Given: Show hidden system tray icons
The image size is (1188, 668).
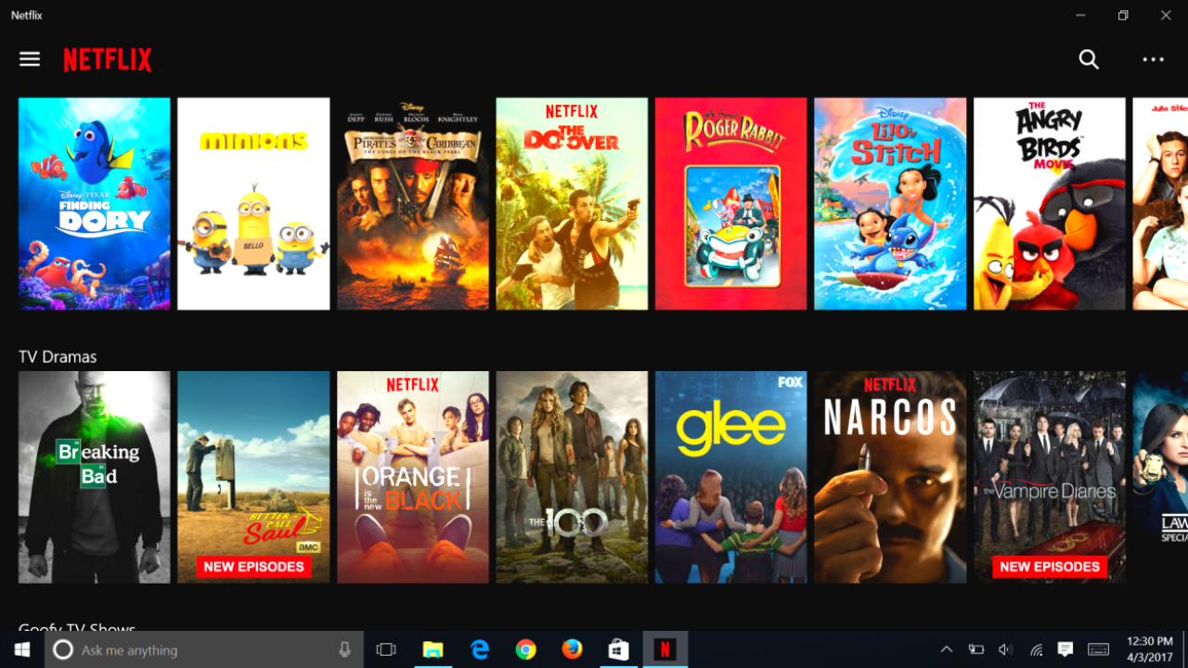Looking at the screenshot, I should [x=946, y=649].
